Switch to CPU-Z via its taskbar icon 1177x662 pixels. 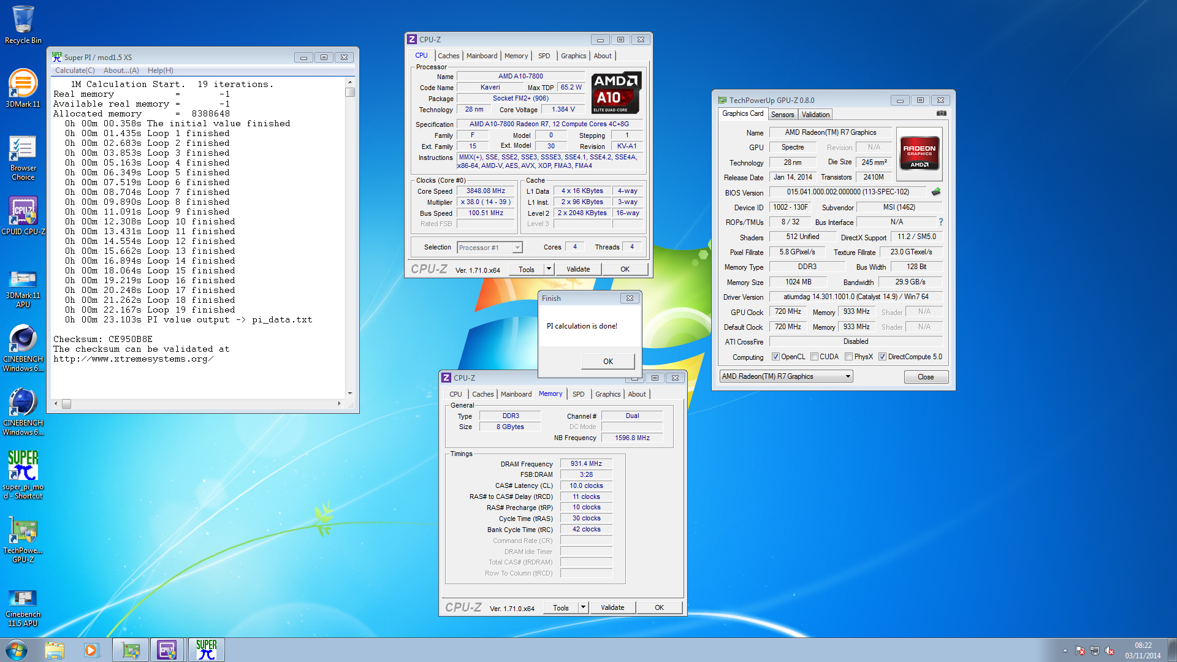(167, 650)
